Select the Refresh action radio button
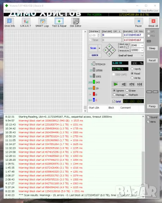162x203 pixels. (127, 95)
